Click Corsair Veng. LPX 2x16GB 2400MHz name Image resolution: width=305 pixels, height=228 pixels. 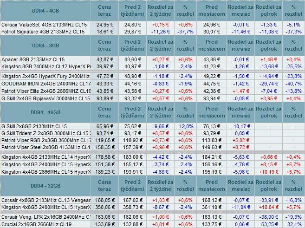46,217
